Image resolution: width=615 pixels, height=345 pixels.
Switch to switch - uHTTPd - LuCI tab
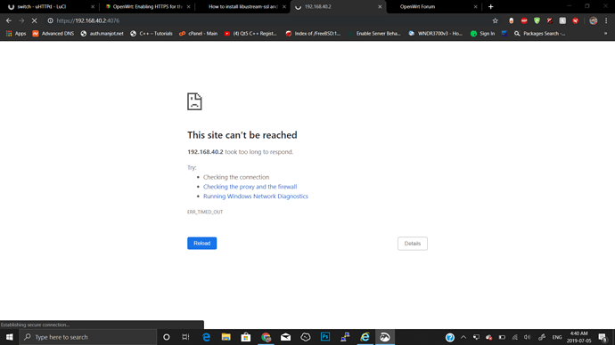click(x=50, y=6)
